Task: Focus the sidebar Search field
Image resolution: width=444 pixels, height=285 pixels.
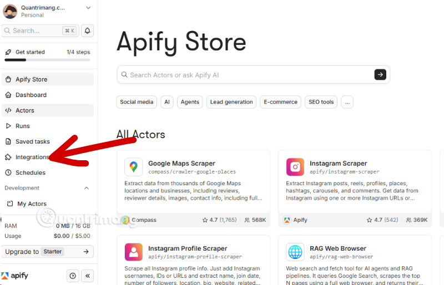Action: [x=40, y=30]
